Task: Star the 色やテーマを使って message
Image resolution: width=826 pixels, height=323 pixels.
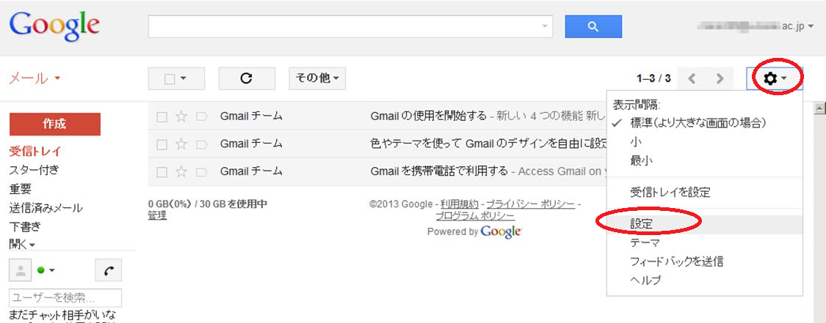Action: pyautogui.click(x=181, y=144)
